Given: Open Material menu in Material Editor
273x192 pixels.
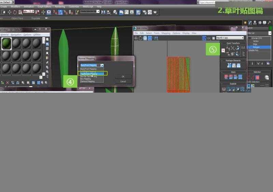Looking at the screenshot, I should [4, 35].
